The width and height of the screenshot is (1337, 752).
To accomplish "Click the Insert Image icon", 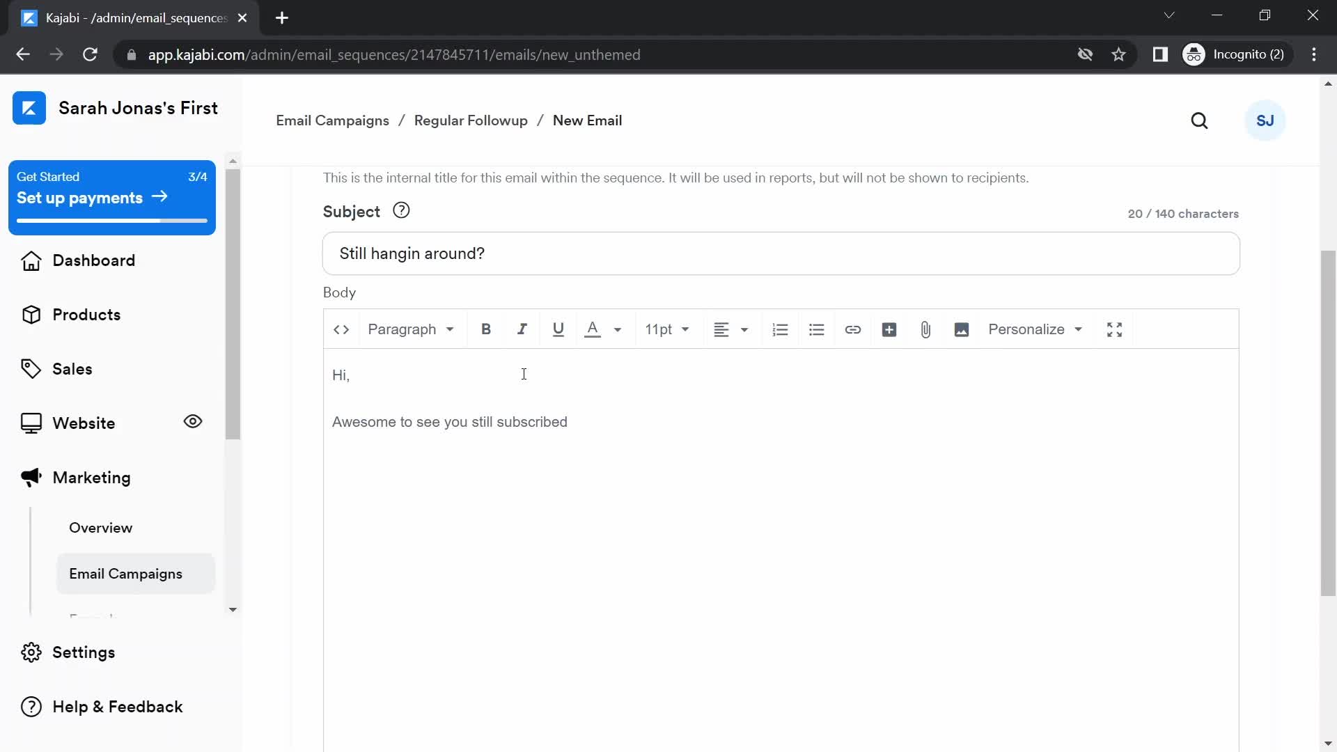I will click(962, 329).
